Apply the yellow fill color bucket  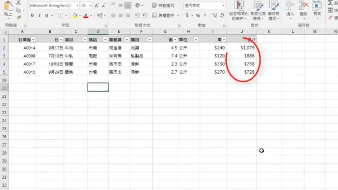(x=75, y=15)
